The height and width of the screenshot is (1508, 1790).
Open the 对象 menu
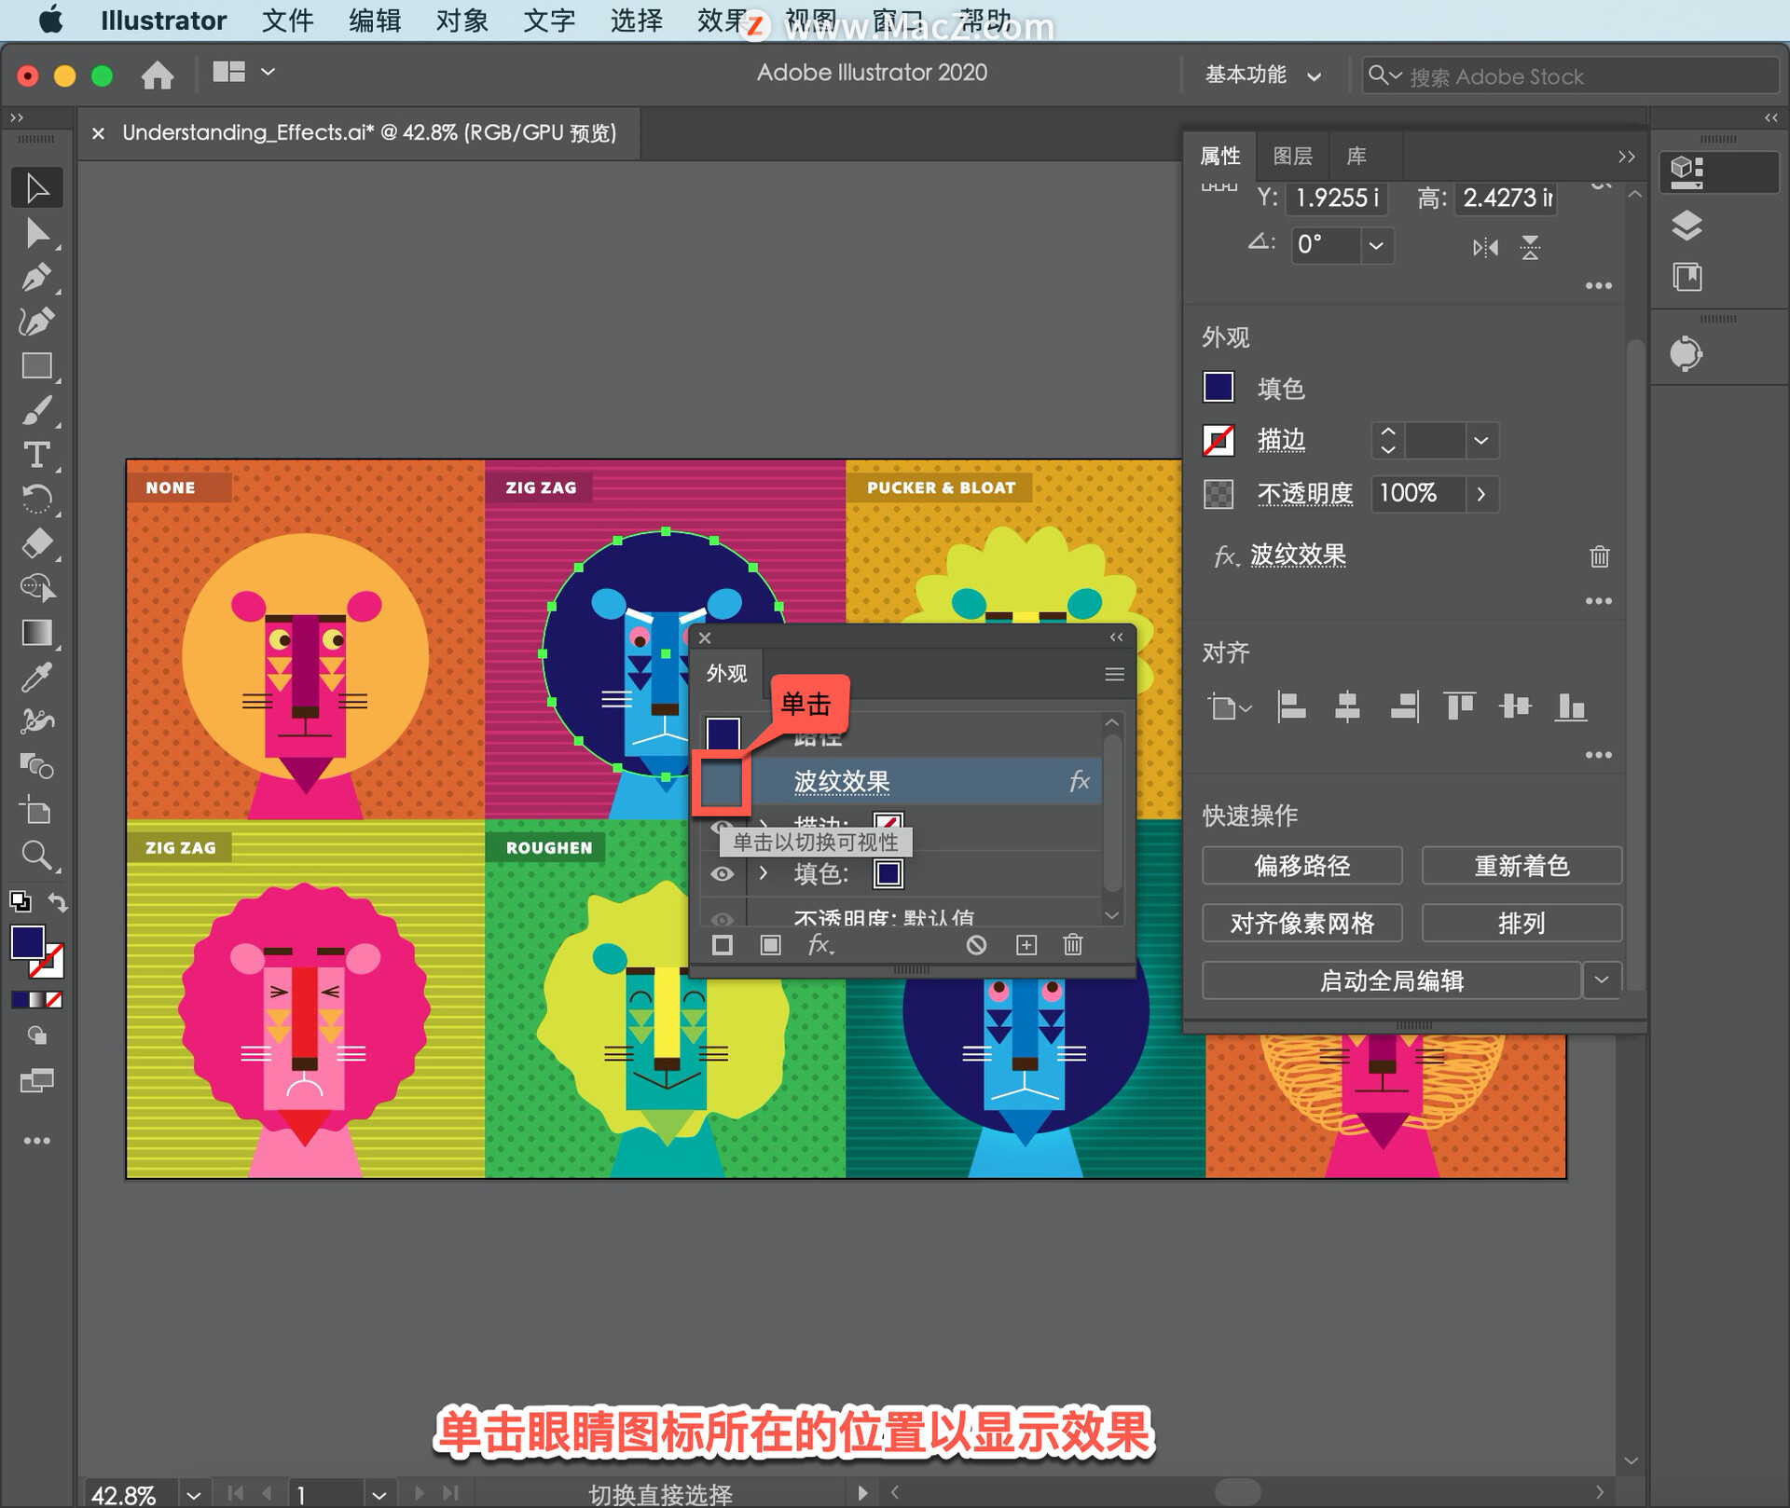461,21
